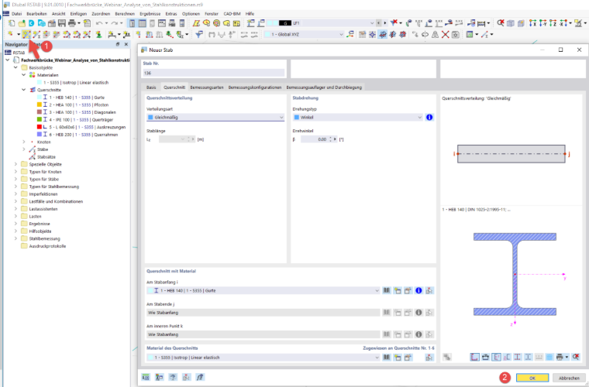Click the units and decimals icon at the dialog bottom
Screen dimensions: 589x387
[x=146, y=377]
